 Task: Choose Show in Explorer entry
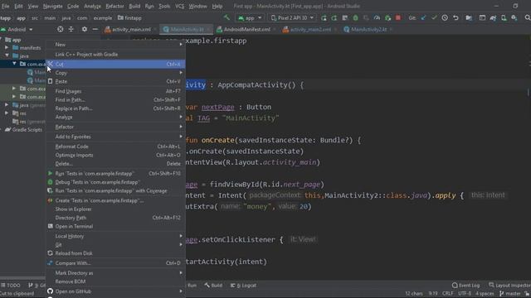(115, 209)
